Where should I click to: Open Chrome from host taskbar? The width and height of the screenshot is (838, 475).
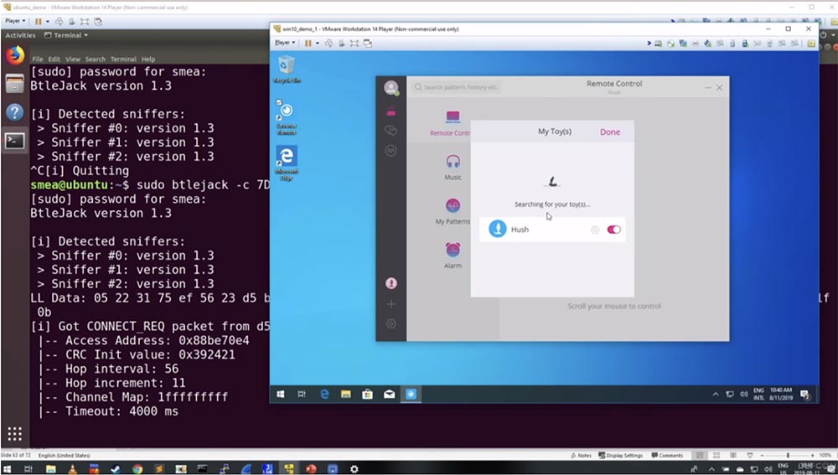click(x=137, y=469)
